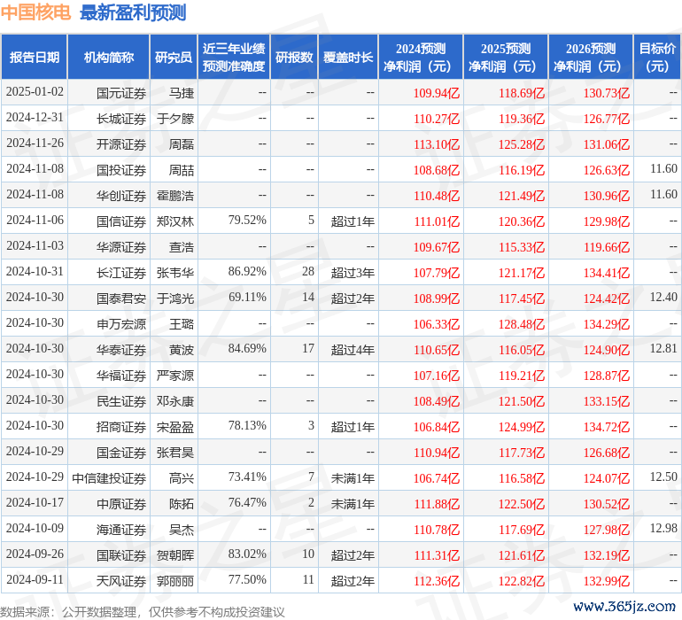Select the 机构简称 column header
This screenshot has width=682, height=620.
[x=109, y=57]
